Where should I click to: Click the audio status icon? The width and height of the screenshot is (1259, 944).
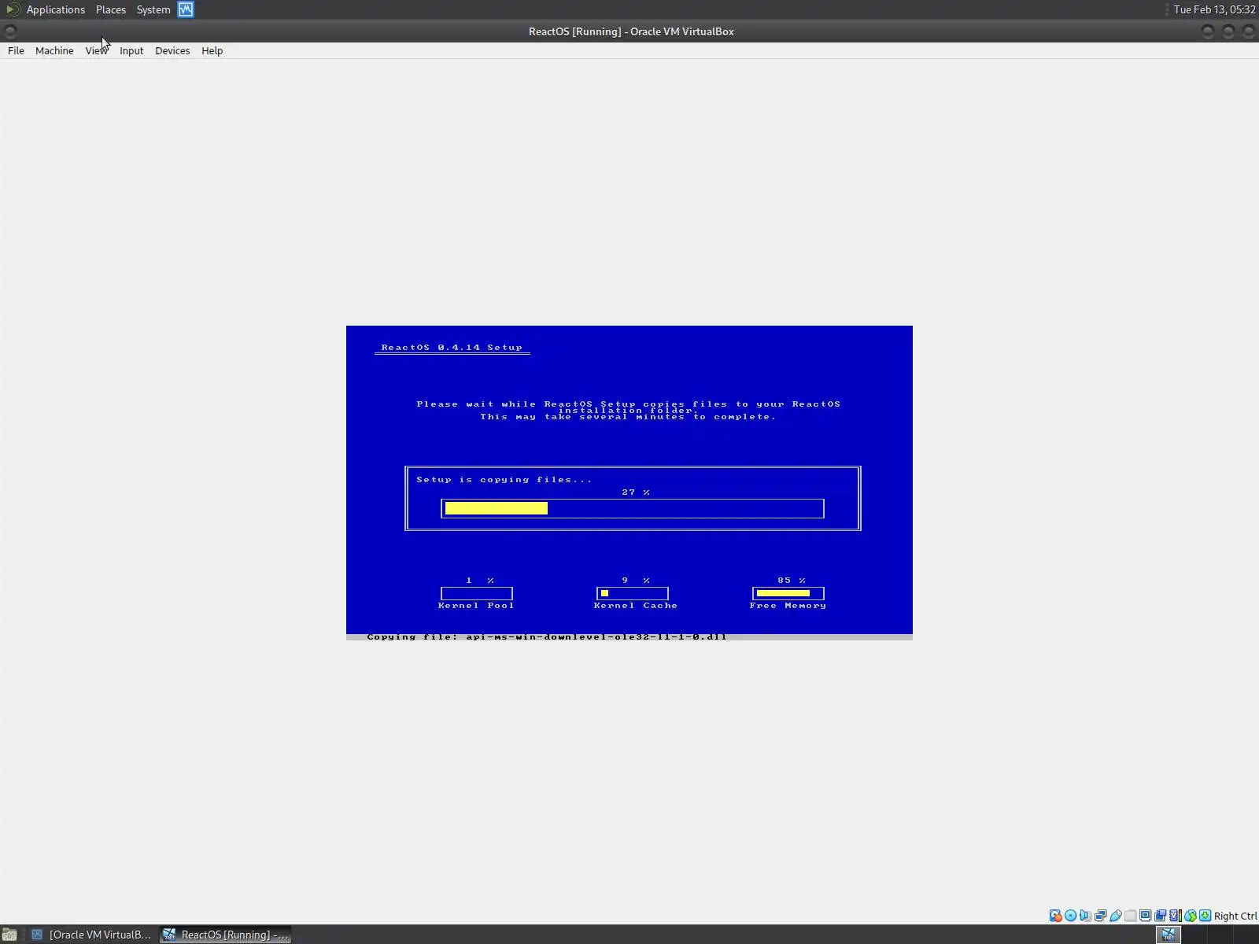pyautogui.click(x=1086, y=916)
